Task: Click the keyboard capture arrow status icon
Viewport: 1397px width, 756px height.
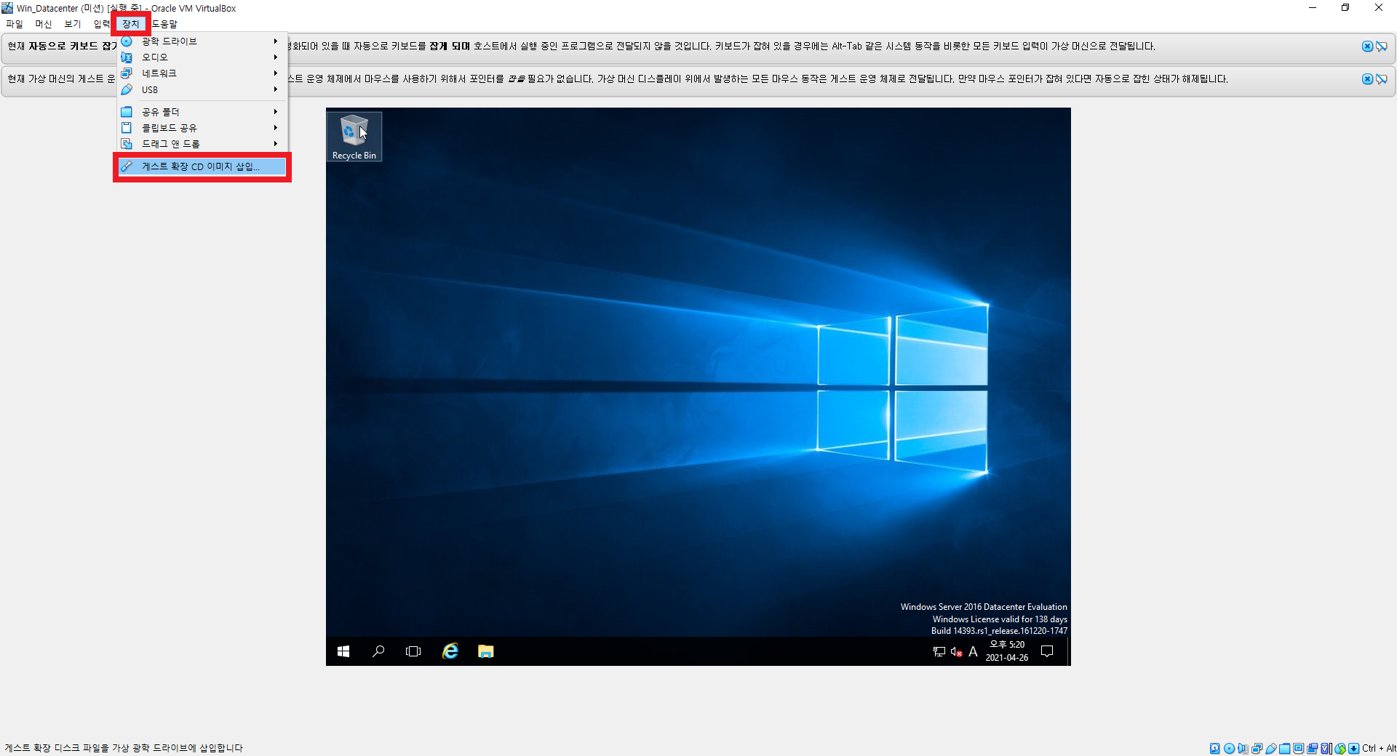Action: coord(1353,748)
